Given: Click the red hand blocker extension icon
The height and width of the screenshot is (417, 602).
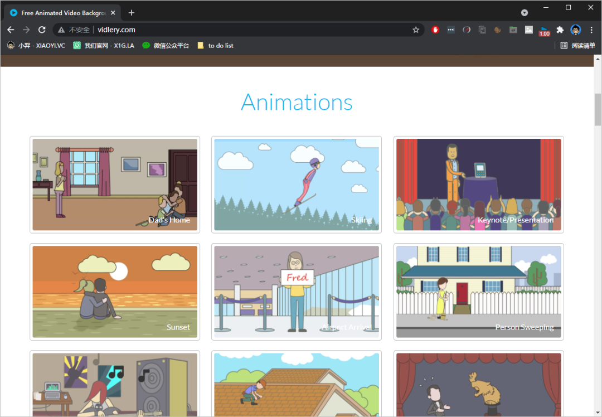Looking at the screenshot, I should point(435,30).
